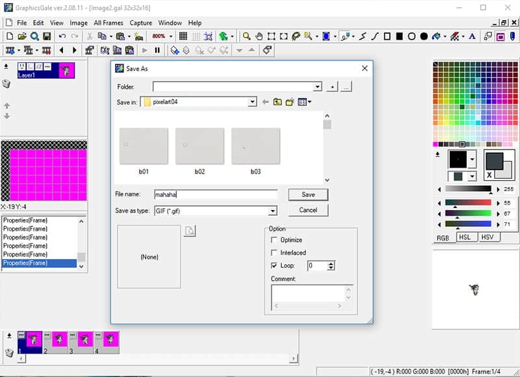Adjust the blue channel slider

468,224
